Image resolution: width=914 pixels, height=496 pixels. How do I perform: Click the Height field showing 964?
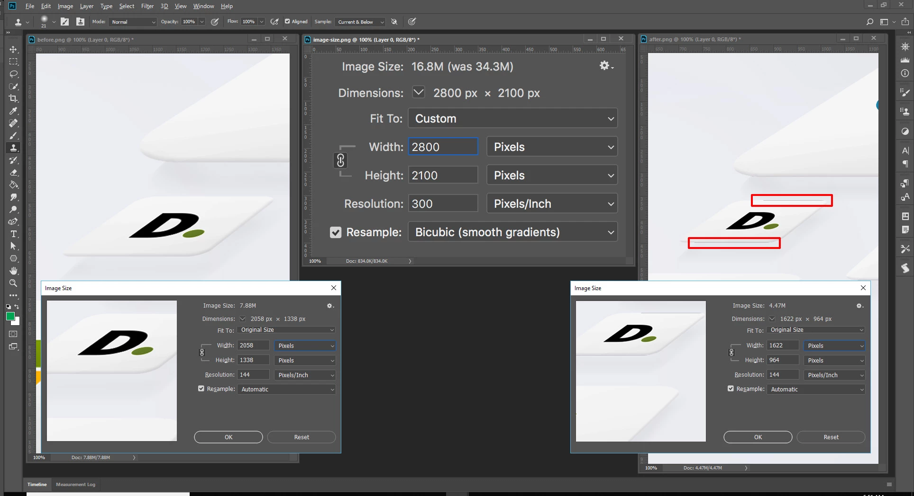pyautogui.click(x=783, y=360)
